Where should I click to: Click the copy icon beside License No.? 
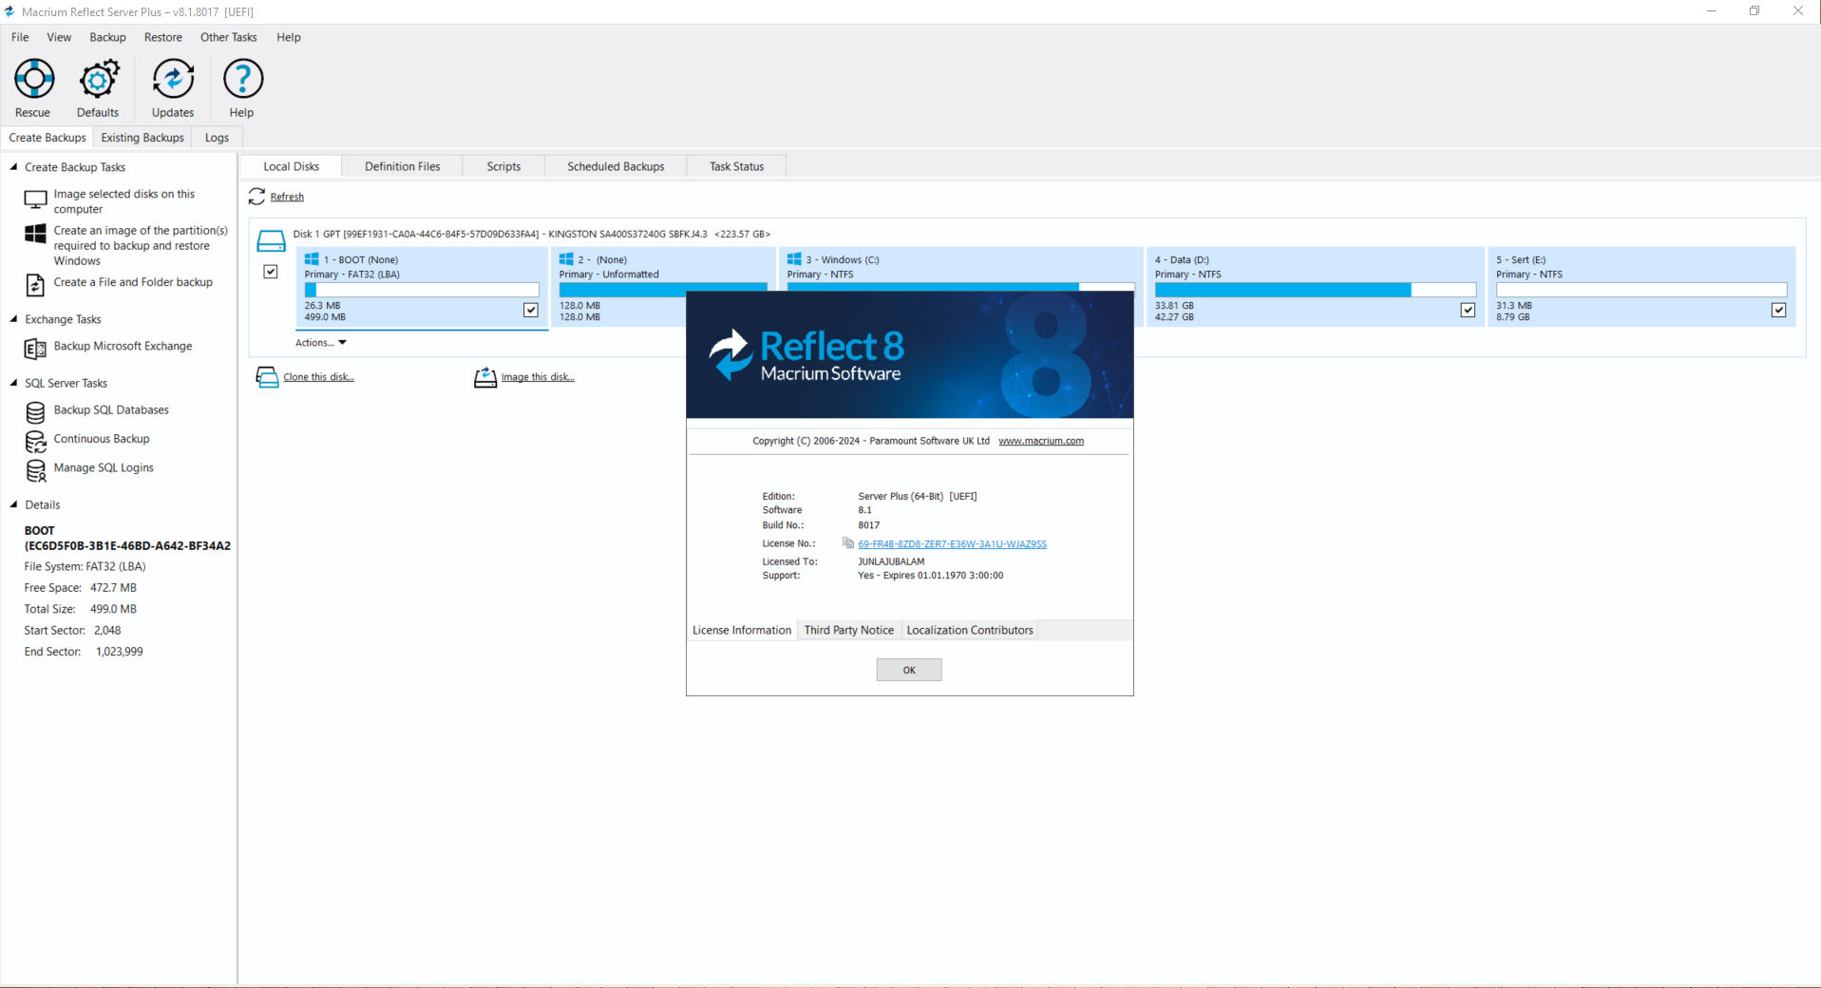(848, 543)
